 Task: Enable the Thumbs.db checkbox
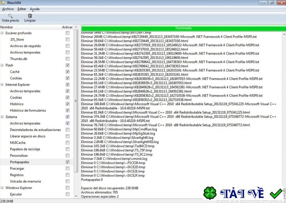point(68,59)
